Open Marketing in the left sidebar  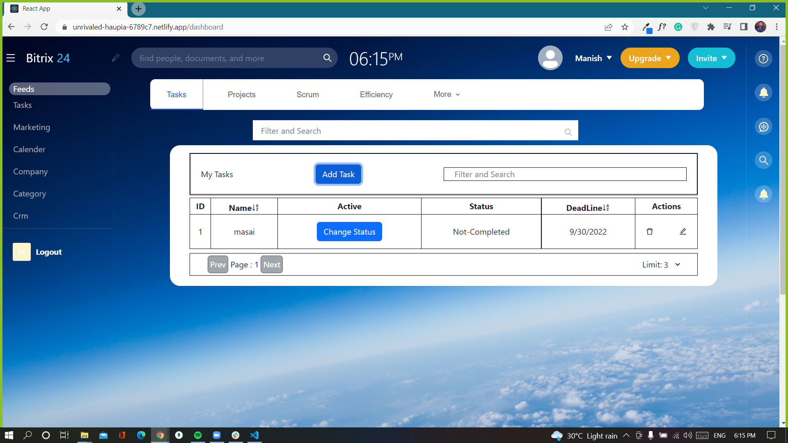coord(32,127)
